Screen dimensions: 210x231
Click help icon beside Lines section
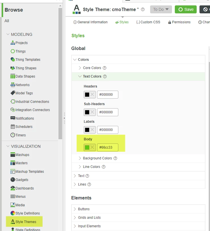point(89,184)
